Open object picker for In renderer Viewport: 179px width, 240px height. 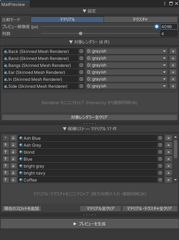point(81,79)
